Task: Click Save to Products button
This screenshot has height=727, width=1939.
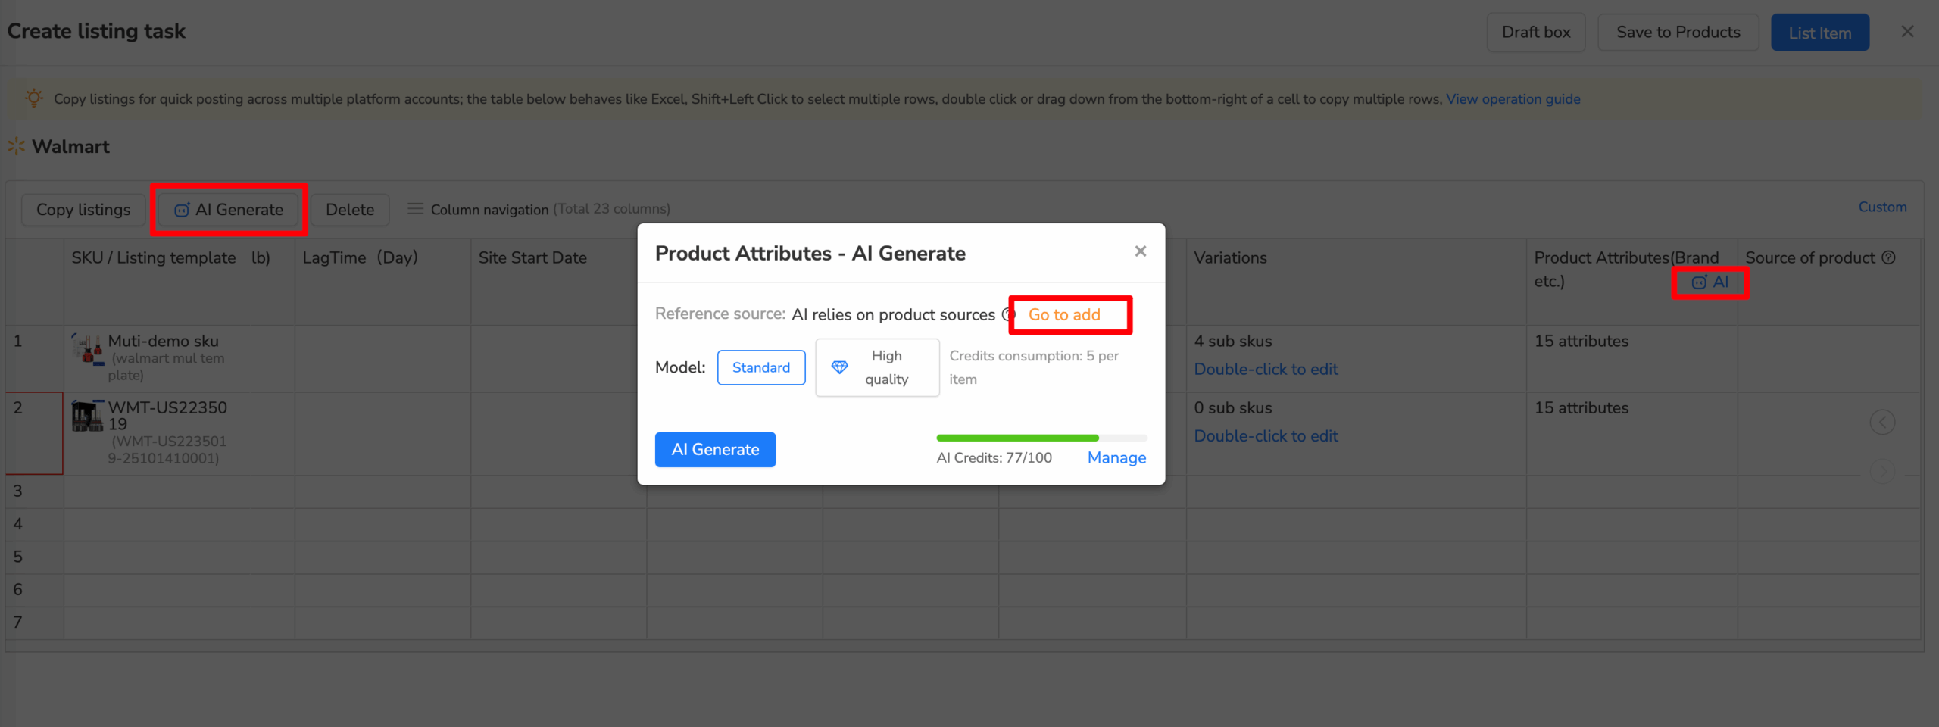Action: click(x=1678, y=33)
